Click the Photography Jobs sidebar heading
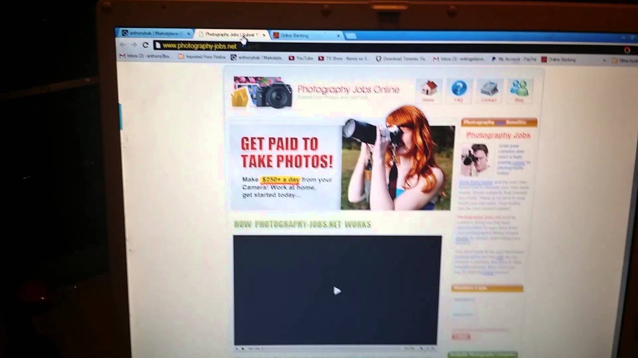This screenshot has width=638, height=358. (x=498, y=135)
